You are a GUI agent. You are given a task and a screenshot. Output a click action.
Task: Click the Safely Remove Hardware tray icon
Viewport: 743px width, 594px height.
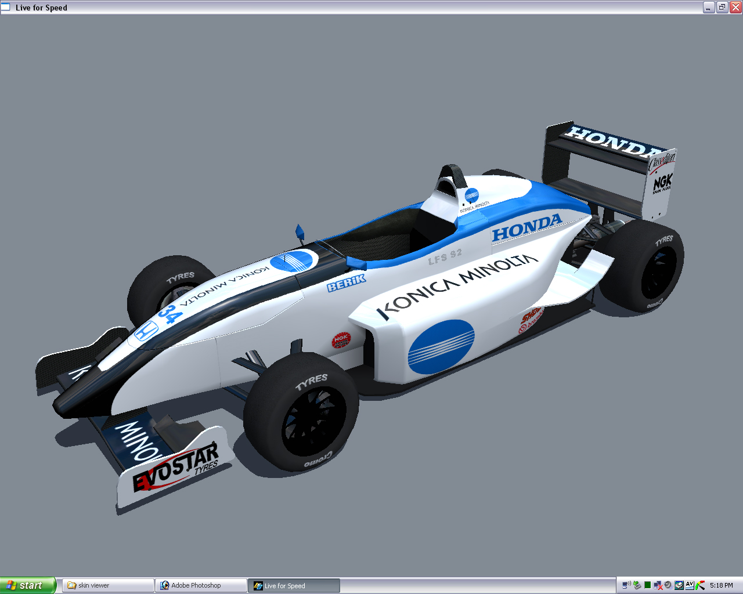[637, 585]
